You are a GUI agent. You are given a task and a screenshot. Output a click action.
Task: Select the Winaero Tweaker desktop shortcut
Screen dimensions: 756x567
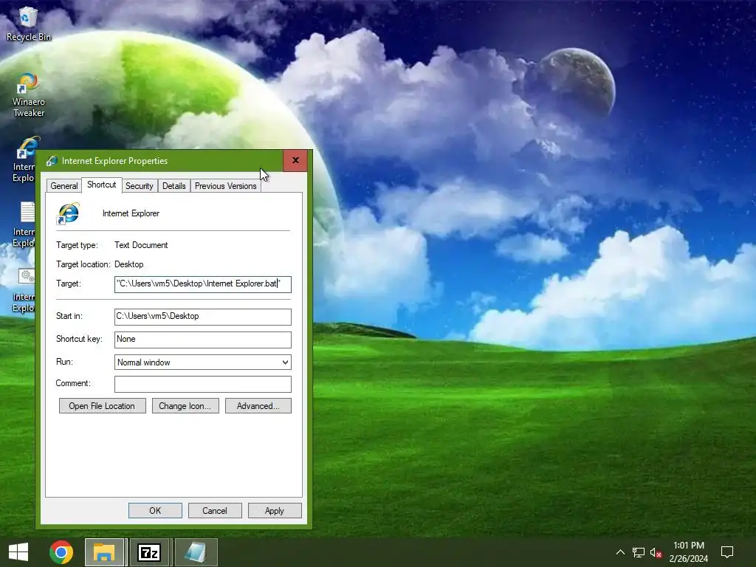29,95
